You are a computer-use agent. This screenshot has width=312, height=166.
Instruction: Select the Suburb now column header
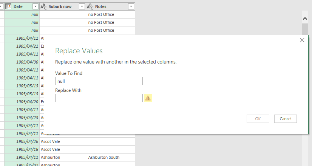click(x=63, y=6)
